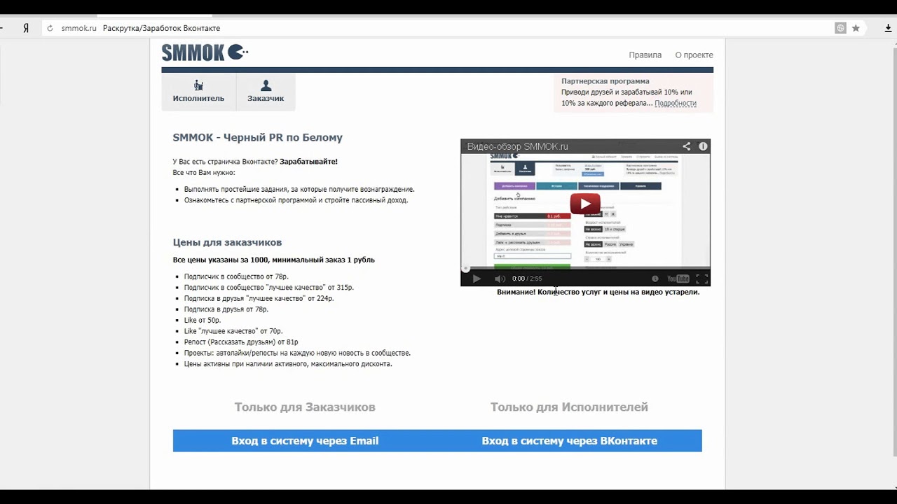Open the Исполнитель tab
The image size is (897, 504).
pyautogui.click(x=198, y=92)
